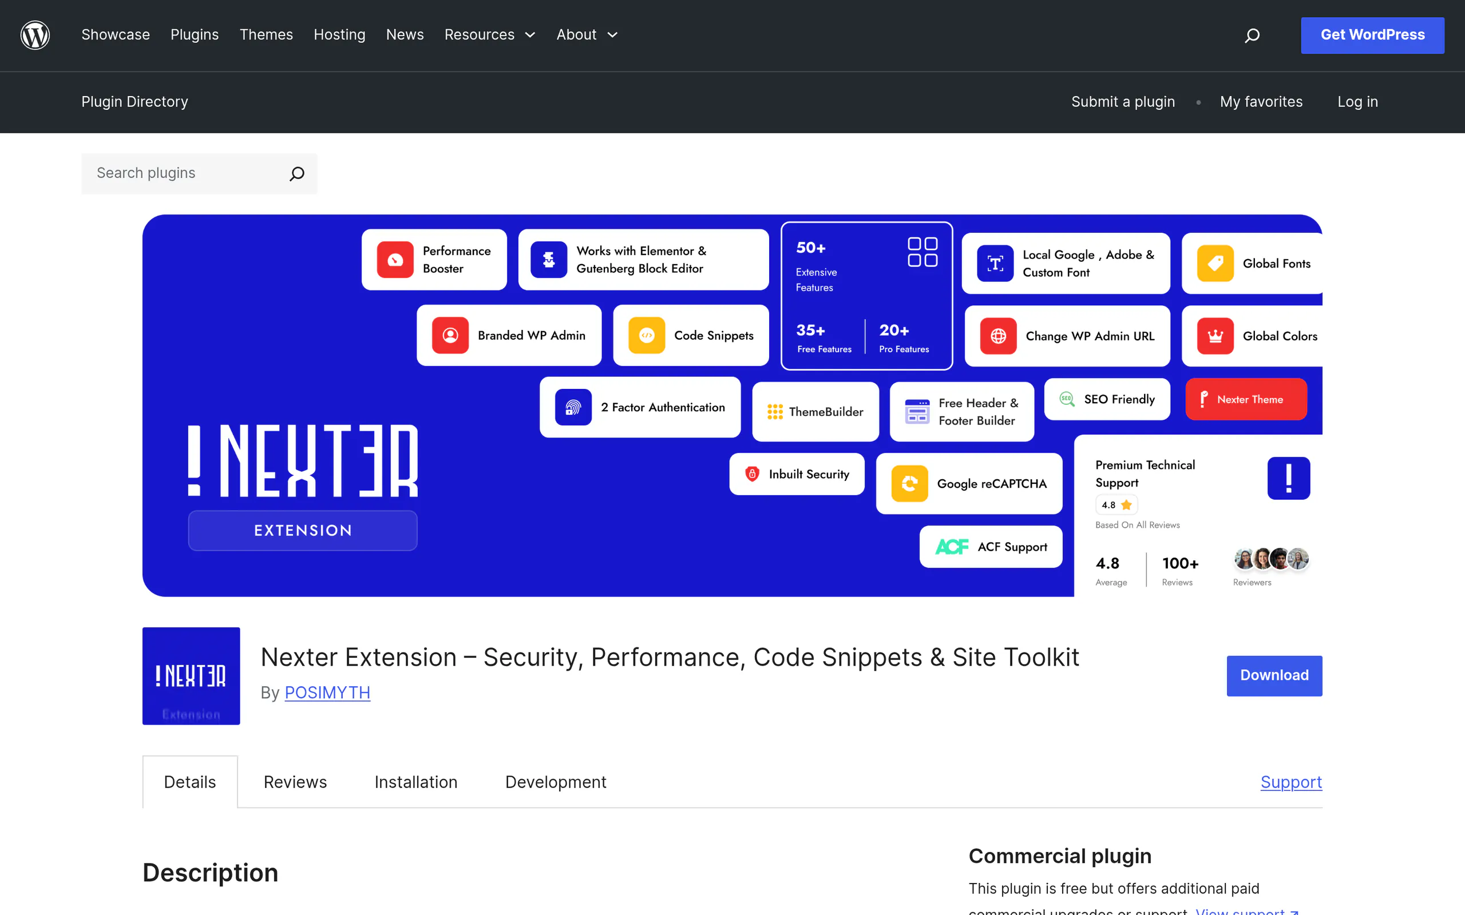Open the Plugin Directory link
The width and height of the screenshot is (1465, 915).
coord(134,102)
